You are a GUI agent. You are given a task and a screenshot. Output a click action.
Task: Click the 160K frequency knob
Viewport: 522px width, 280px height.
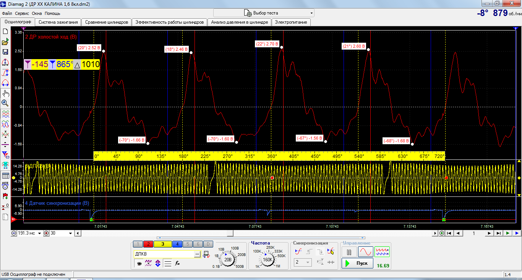[267, 259]
